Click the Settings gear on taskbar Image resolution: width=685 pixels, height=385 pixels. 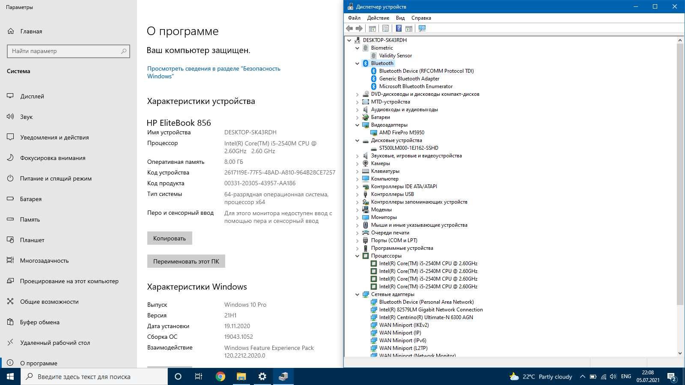tap(262, 376)
